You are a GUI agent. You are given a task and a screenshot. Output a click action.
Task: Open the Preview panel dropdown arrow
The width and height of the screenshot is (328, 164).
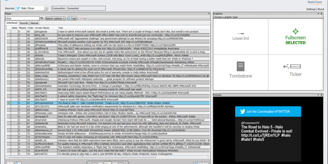pyautogui.click(x=318, y=95)
